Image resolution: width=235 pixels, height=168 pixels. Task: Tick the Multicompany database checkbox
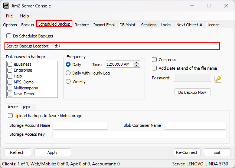tap(10, 88)
